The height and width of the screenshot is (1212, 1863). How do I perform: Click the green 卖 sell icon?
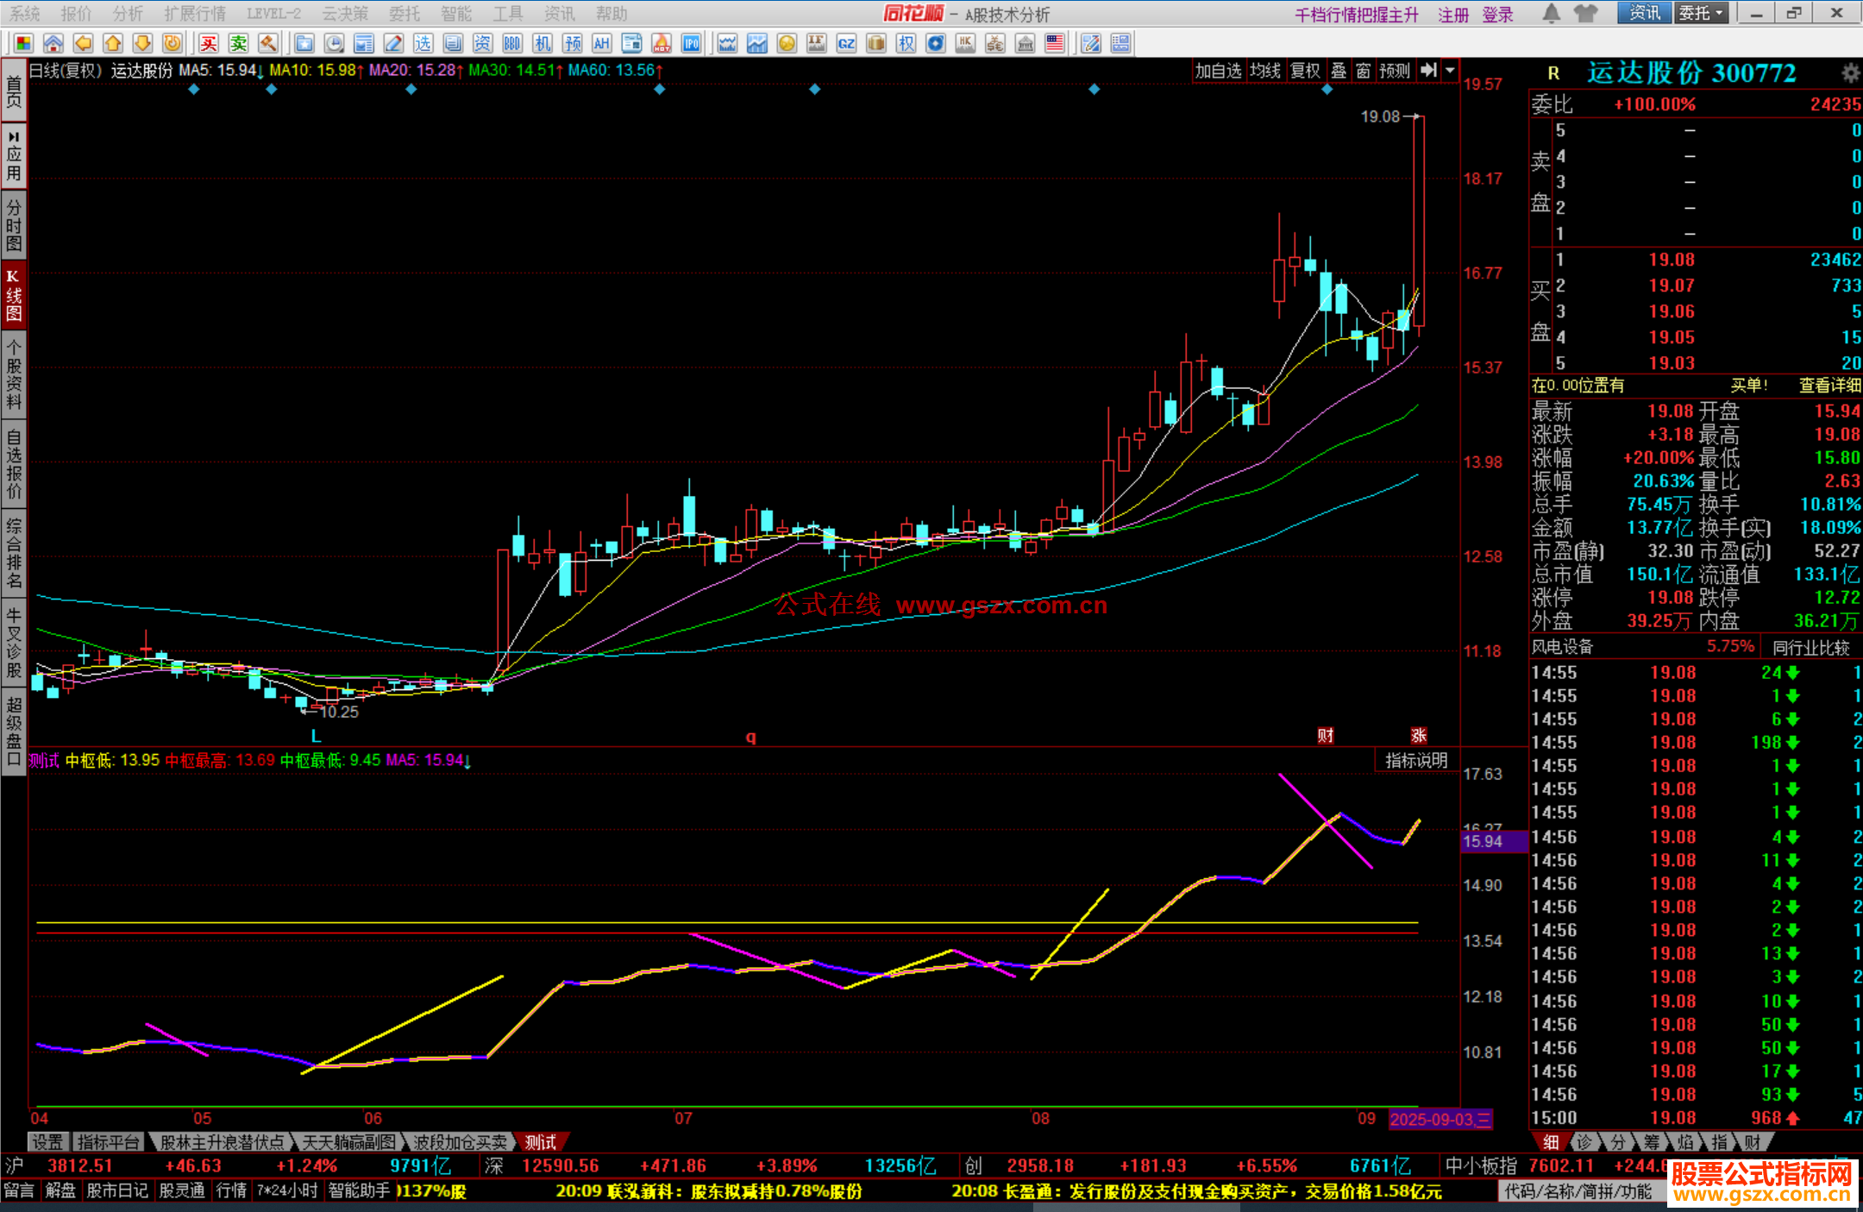(238, 43)
